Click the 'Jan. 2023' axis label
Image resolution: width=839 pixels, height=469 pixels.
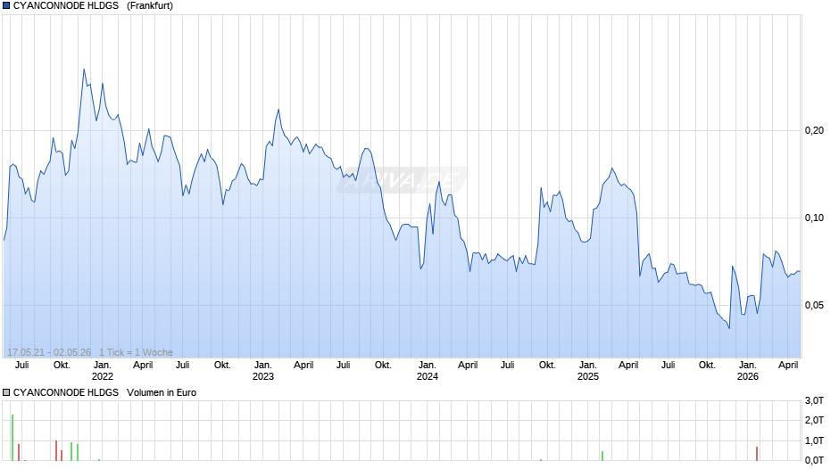(x=262, y=371)
